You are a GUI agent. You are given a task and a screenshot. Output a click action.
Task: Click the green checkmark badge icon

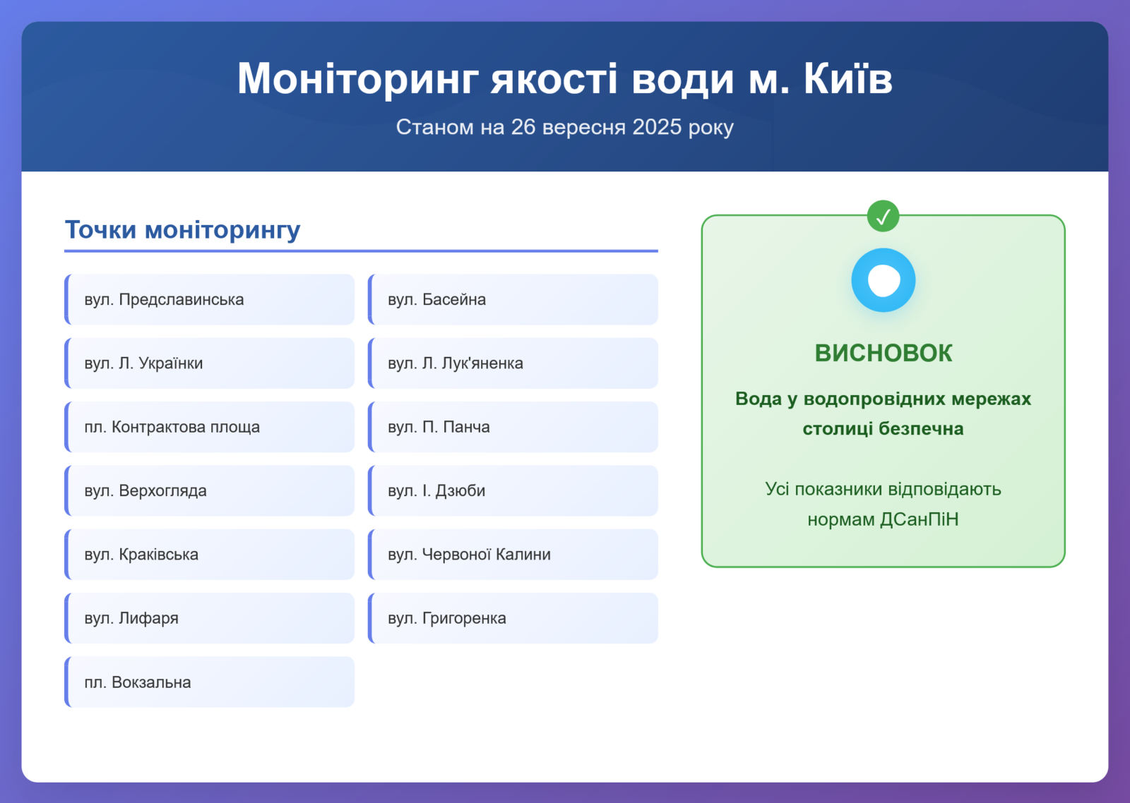(883, 217)
